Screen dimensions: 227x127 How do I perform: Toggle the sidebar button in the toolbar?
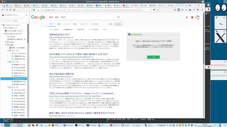[179, 10]
